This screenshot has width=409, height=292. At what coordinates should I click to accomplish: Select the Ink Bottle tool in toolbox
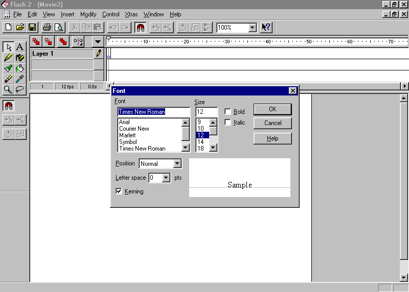20,58
